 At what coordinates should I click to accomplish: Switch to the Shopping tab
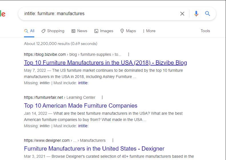[x=53, y=31]
